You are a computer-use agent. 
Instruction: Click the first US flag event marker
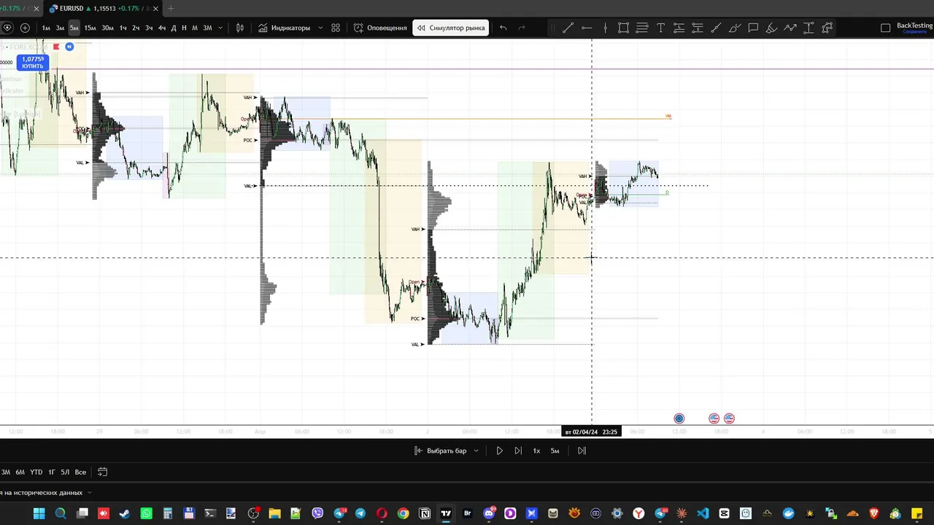pyautogui.click(x=714, y=419)
